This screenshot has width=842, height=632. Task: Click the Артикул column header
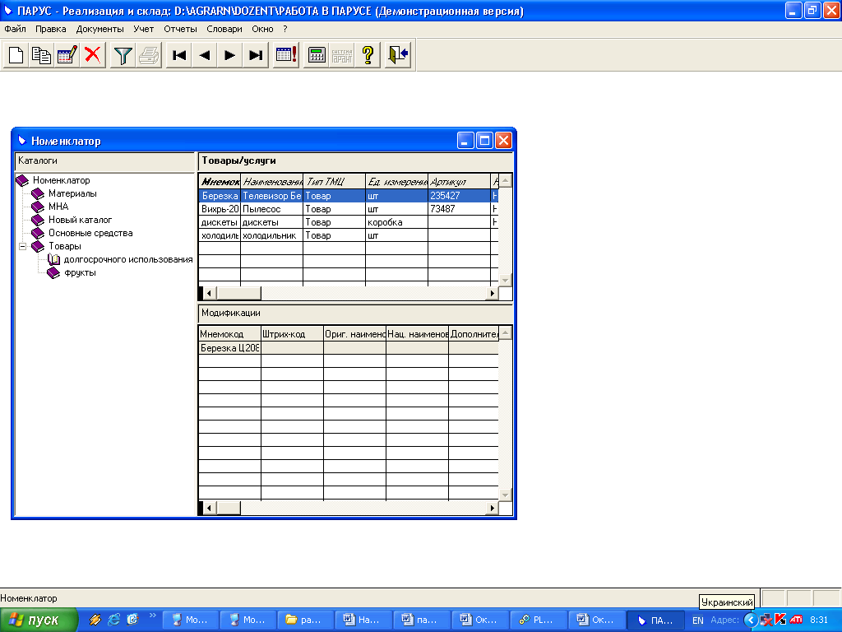tap(459, 182)
